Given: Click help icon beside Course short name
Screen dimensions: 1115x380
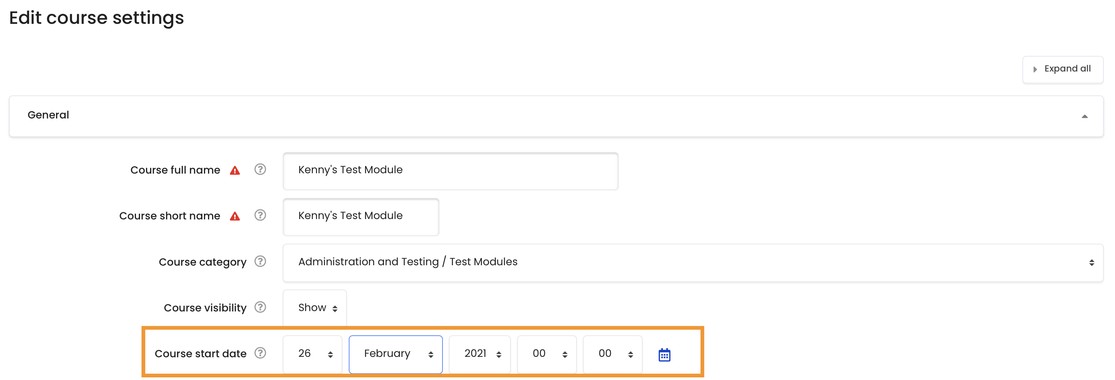Looking at the screenshot, I should [x=260, y=215].
